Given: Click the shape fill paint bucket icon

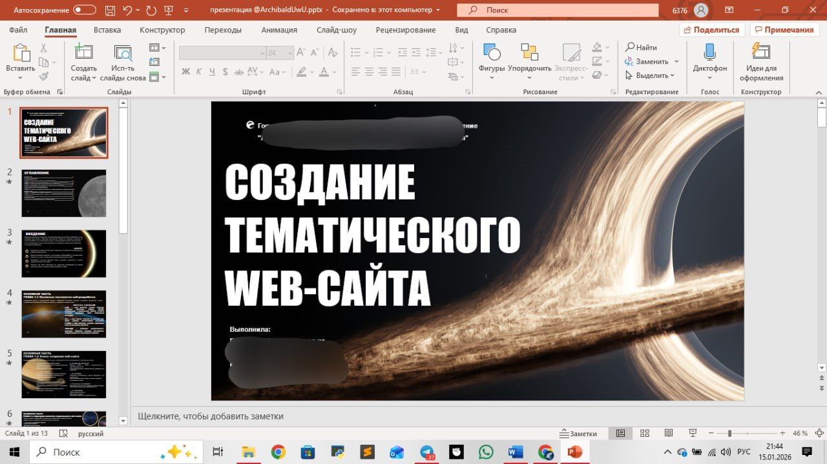Looking at the screenshot, I should tap(597, 47).
